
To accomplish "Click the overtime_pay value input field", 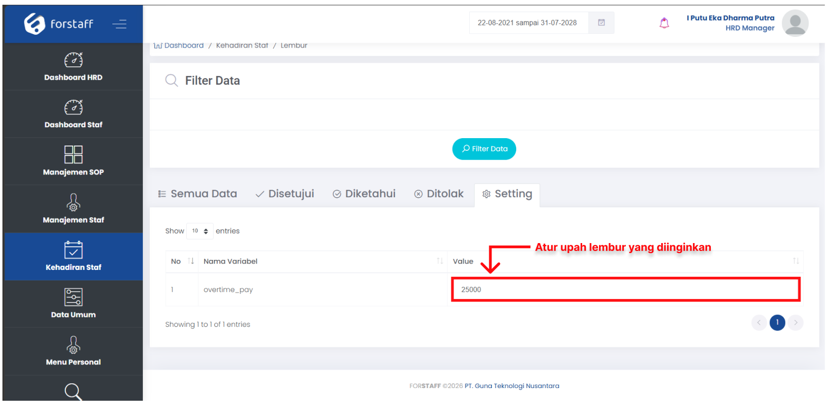I will tap(626, 289).
